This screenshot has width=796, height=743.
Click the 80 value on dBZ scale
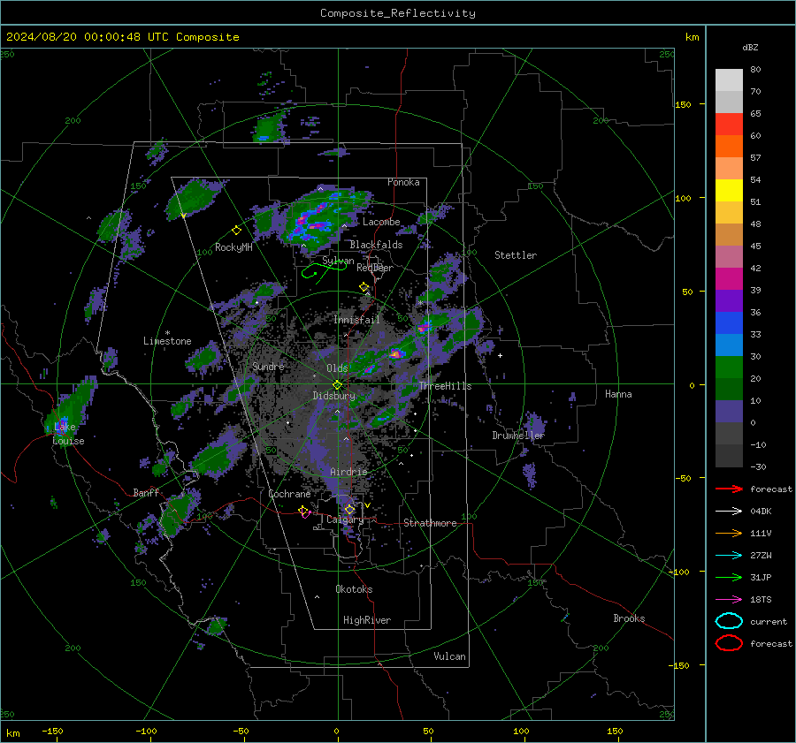(755, 69)
